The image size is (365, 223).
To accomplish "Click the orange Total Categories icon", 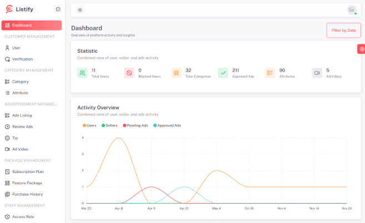I will pos(176,73).
